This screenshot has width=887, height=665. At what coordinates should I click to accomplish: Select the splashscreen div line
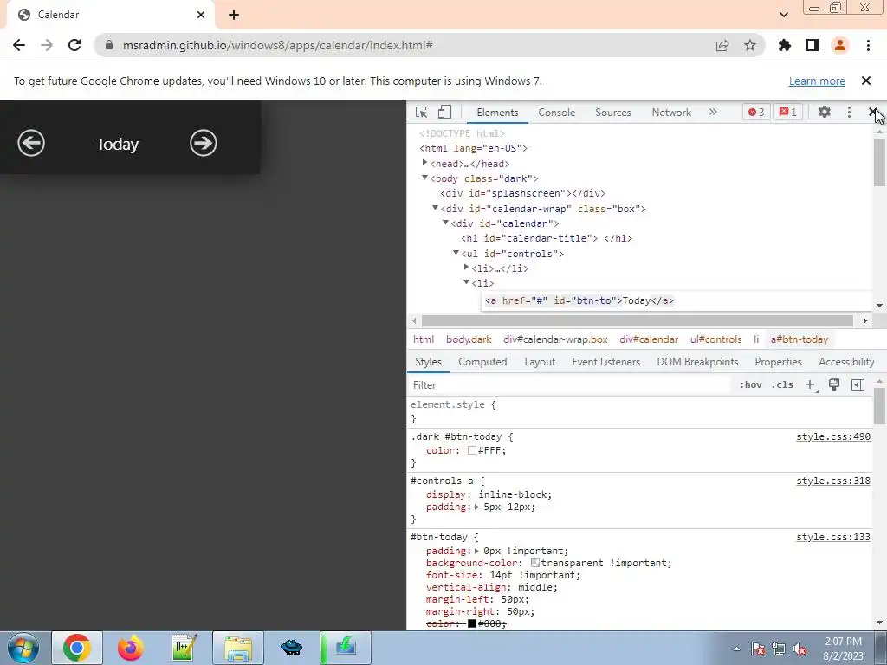(x=522, y=193)
